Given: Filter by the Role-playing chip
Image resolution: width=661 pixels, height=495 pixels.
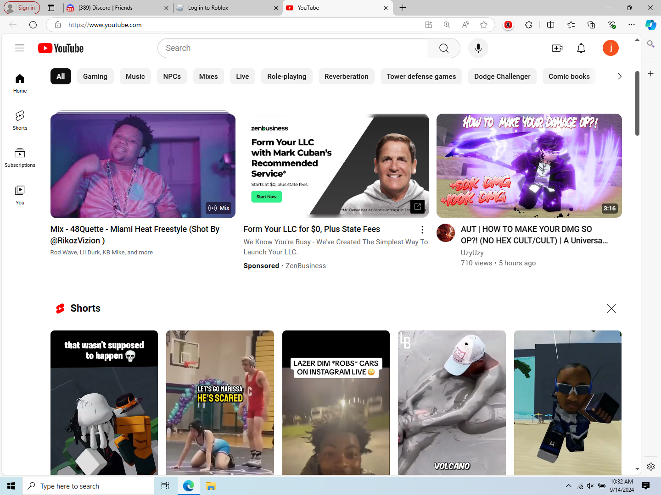Looking at the screenshot, I should (287, 77).
